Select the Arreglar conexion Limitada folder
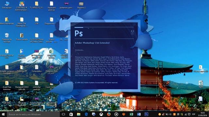 click(x=7, y=70)
